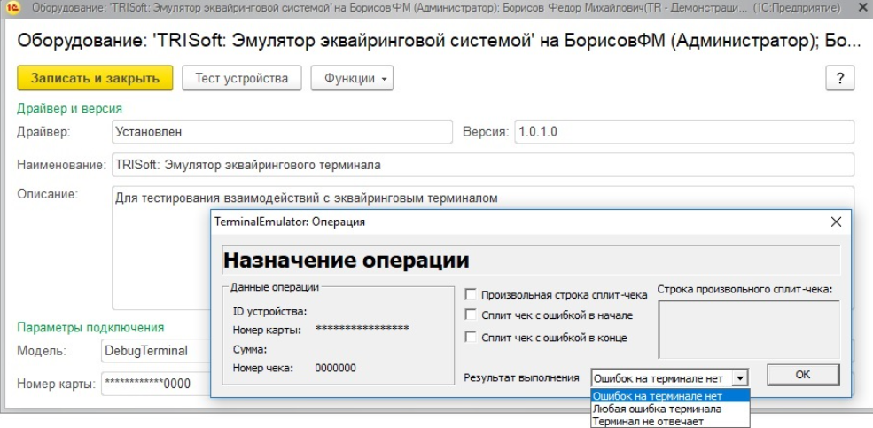This screenshot has height=428, width=873.
Task: Click 'Записать и закрыть' button
Action: 95,78
